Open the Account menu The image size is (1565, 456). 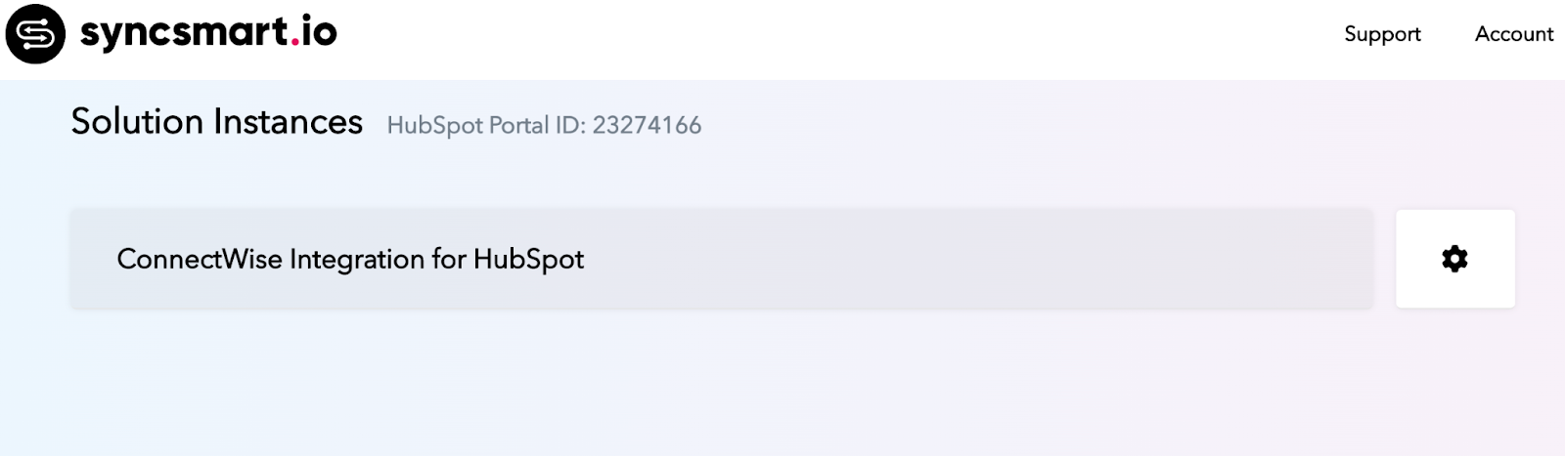[x=1513, y=34]
